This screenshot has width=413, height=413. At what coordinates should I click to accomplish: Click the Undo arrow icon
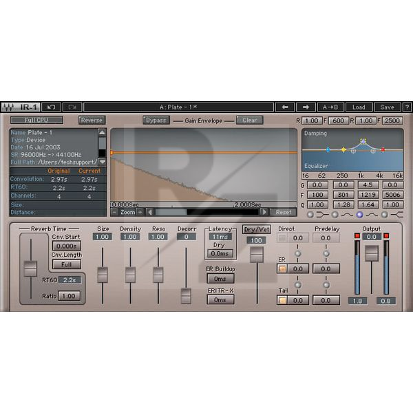(52, 107)
